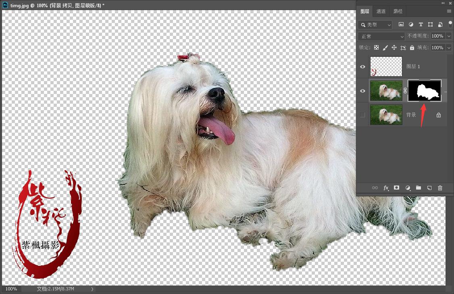This screenshot has height=294, width=454.
Task: Filter layers by type (T) icon
Action: click(x=421, y=25)
